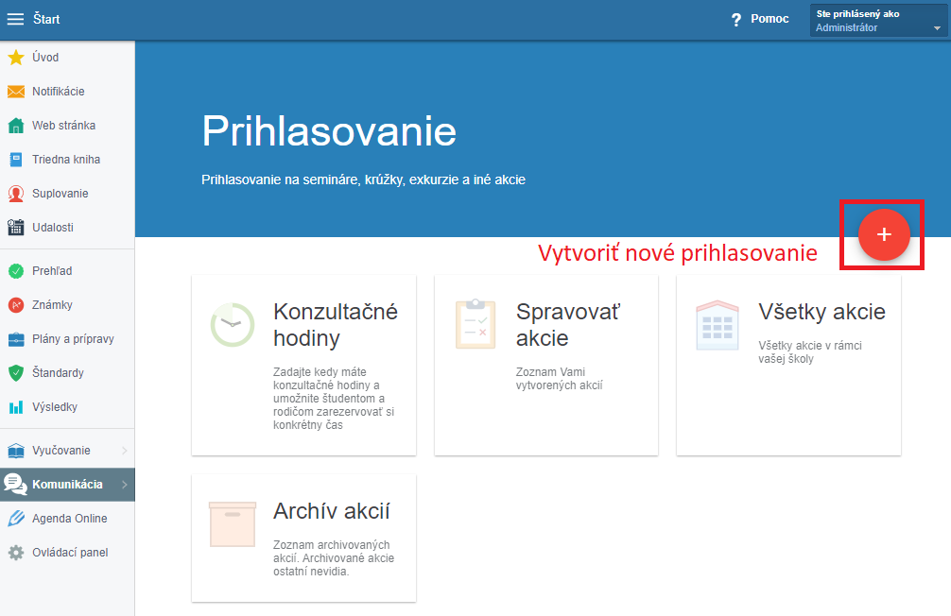Select Štandardy in the sidebar
The width and height of the screenshot is (951, 616).
click(58, 373)
